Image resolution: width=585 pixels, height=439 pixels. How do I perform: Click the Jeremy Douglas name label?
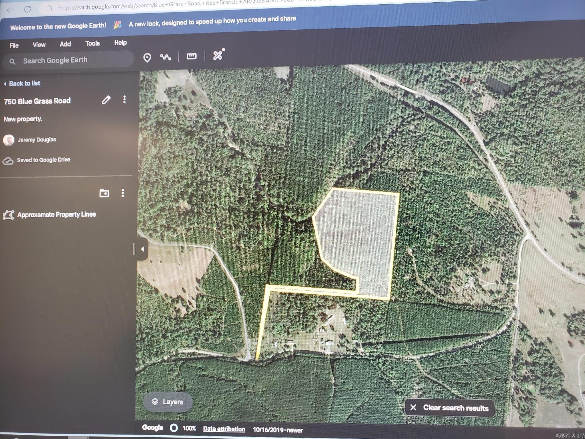[37, 140]
